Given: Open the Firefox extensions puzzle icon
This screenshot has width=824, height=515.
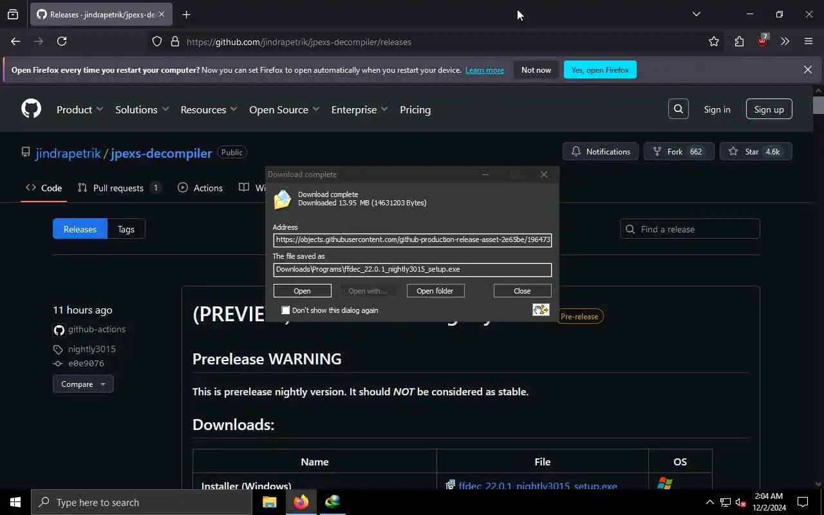Looking at the screenshot, I should tap(739, 41).
